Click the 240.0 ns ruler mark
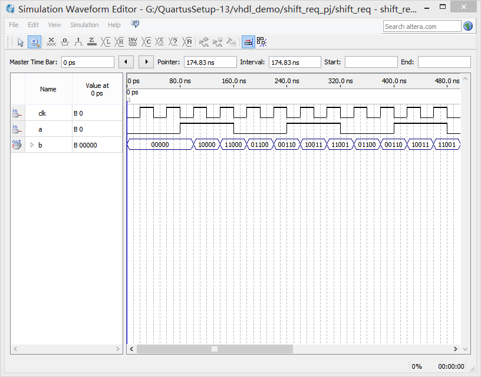 tap(287, 81)
